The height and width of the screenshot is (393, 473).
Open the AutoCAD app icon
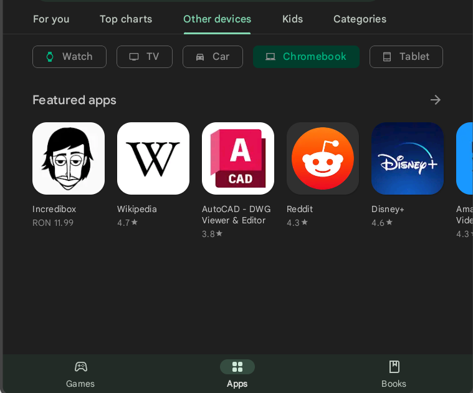coord(238,158)
